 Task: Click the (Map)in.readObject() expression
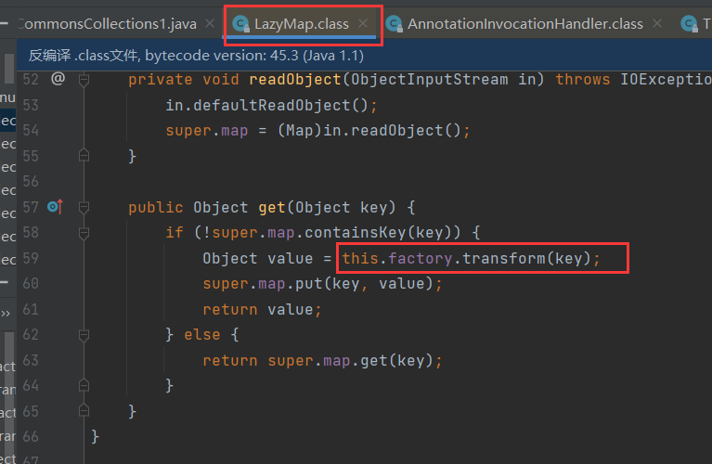point(369,131)
